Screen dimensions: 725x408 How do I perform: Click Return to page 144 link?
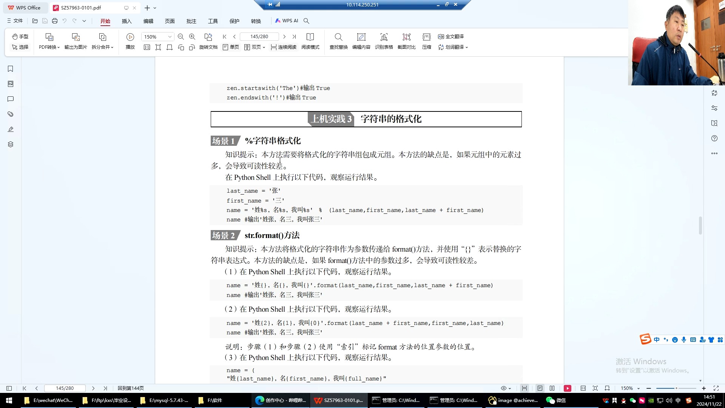click(x=131, y=388)
